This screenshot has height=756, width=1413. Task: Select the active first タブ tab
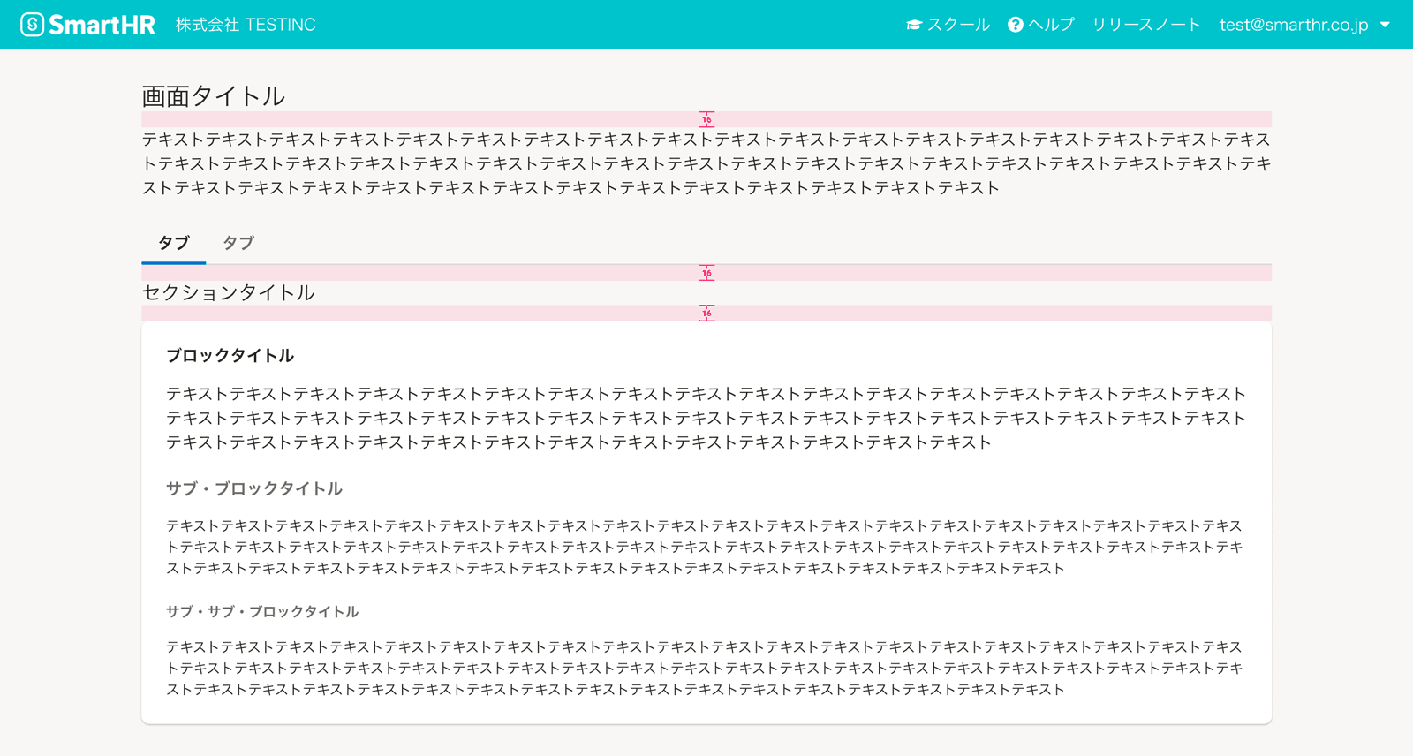[174, 243]
